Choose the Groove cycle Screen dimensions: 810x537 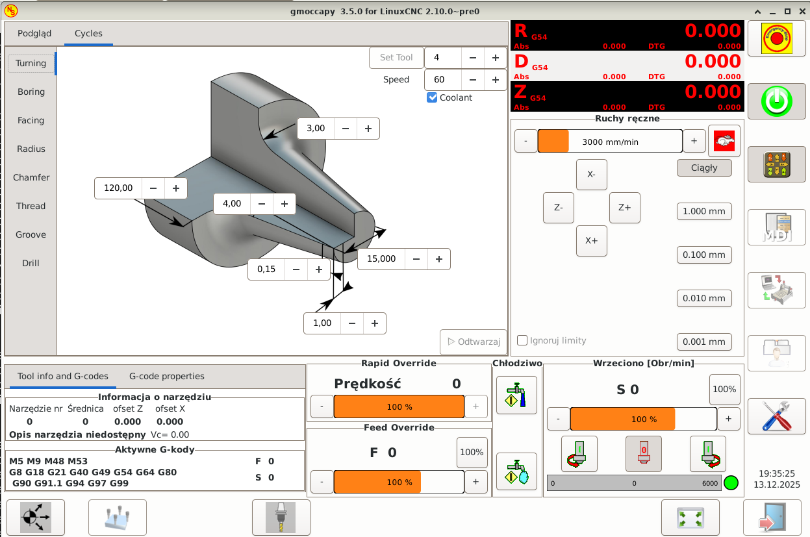31,235
